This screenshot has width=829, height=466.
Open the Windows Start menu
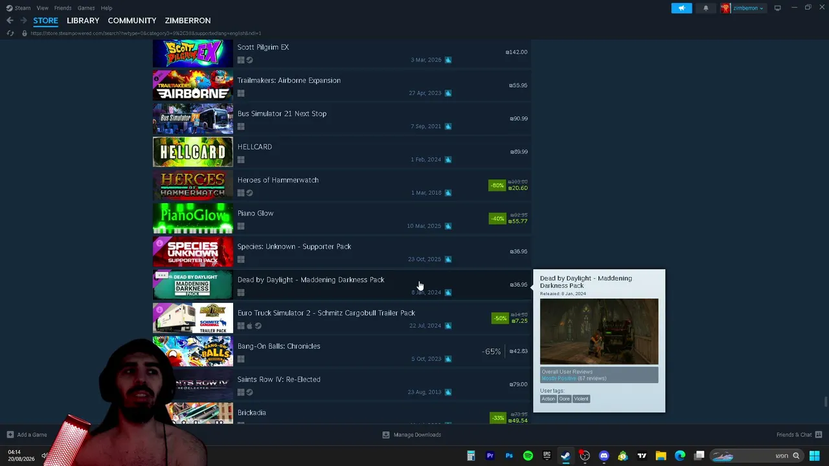[814, 456]
